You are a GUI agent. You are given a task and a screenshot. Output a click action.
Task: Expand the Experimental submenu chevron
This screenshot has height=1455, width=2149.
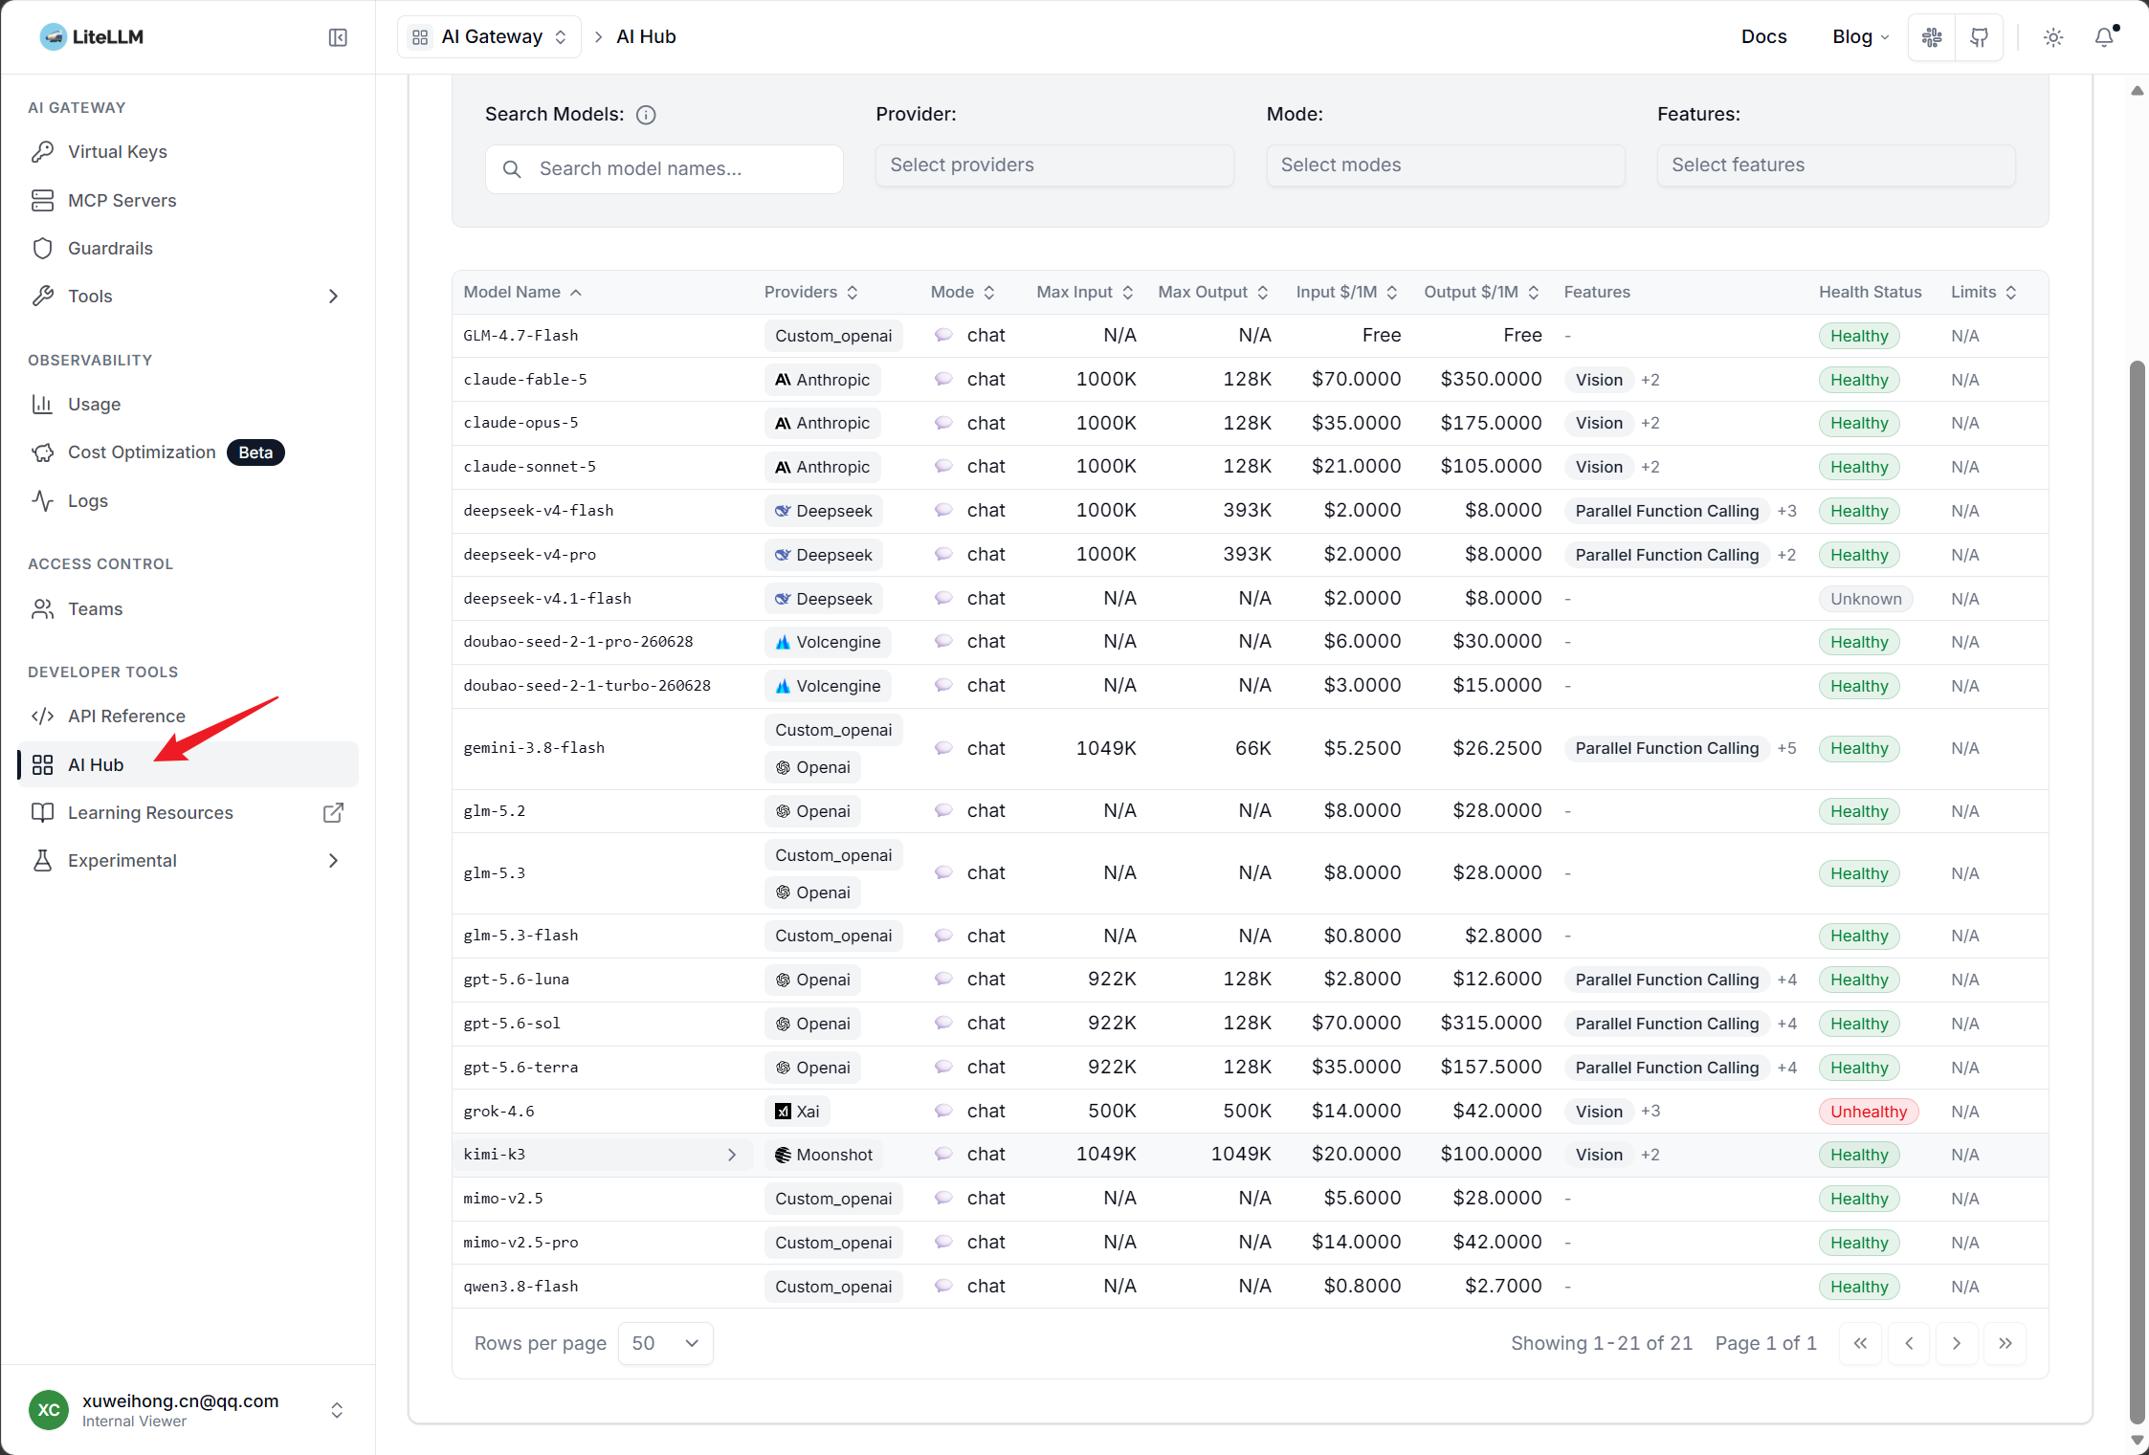coord(333,861)
